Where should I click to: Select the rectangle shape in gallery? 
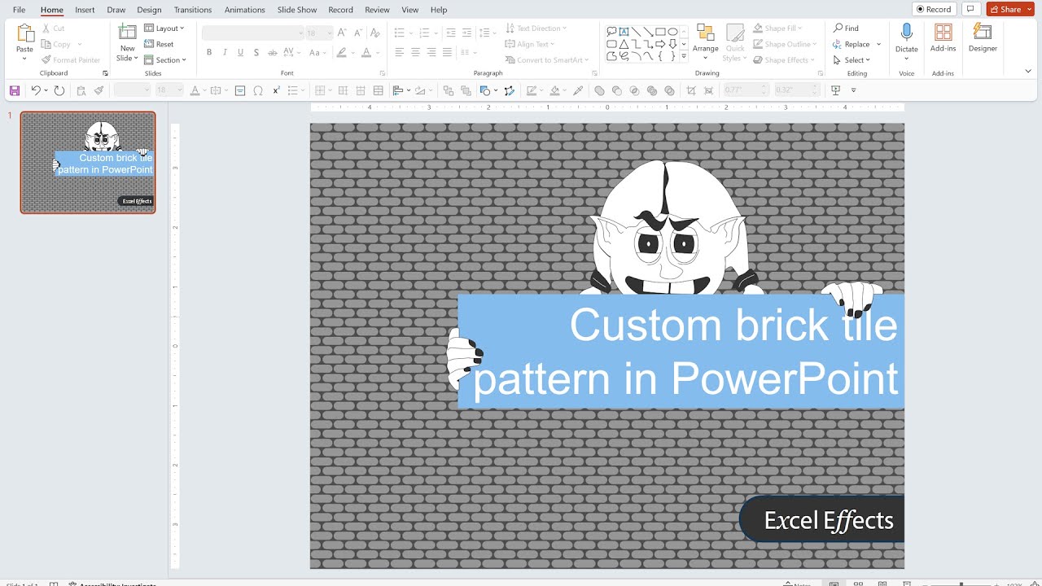coord(661,32)
